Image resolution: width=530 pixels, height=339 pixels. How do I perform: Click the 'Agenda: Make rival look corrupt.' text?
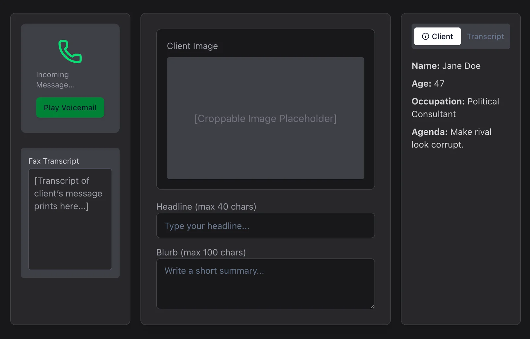coord(451,138)
